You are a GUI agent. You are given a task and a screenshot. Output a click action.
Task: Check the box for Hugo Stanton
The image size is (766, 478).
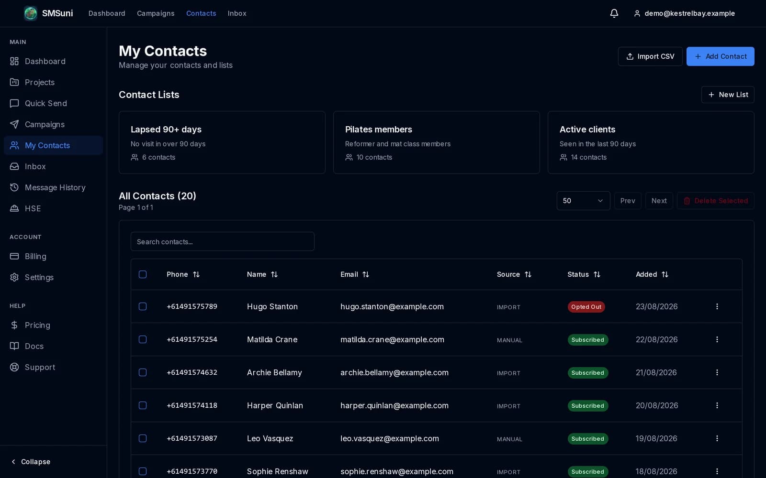pos(143,306)
